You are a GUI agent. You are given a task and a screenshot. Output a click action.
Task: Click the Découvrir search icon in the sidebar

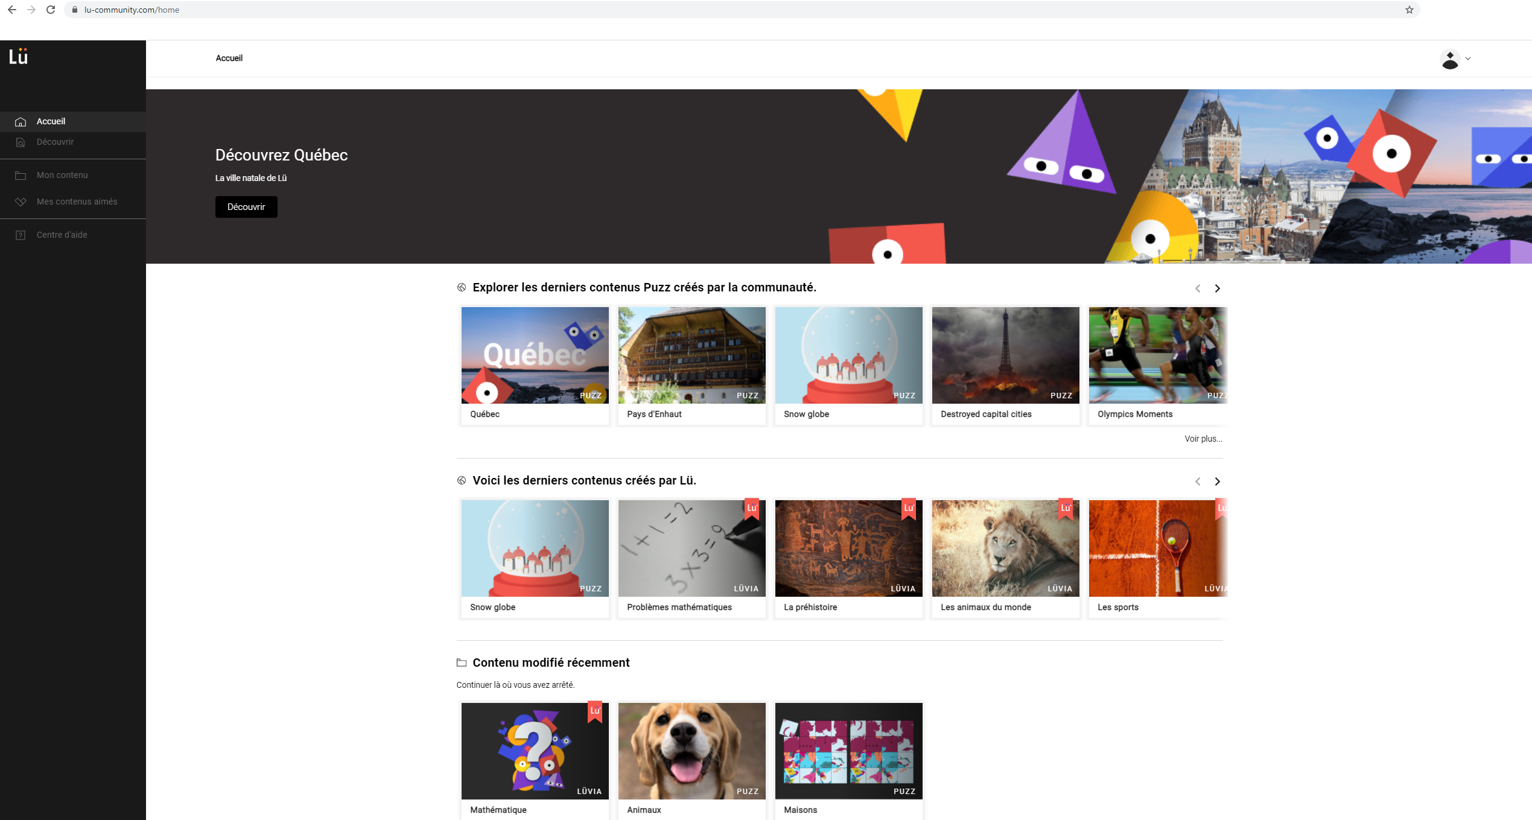click(x=21, y=142)
